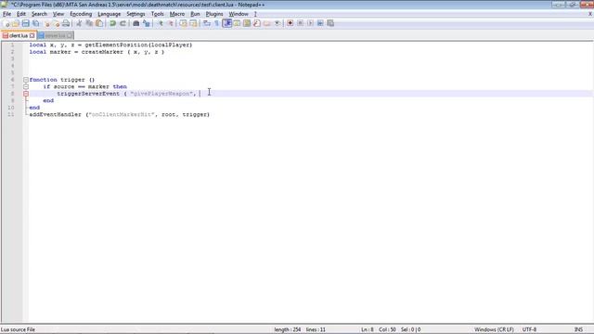Click the addEventHandler line of code

[x=120, y=114]
